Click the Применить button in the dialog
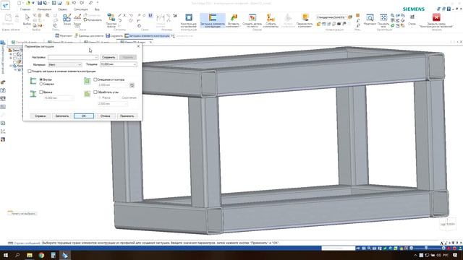This screenshot has height=260, width=463. pyautogui.click(x=127, y=116)
